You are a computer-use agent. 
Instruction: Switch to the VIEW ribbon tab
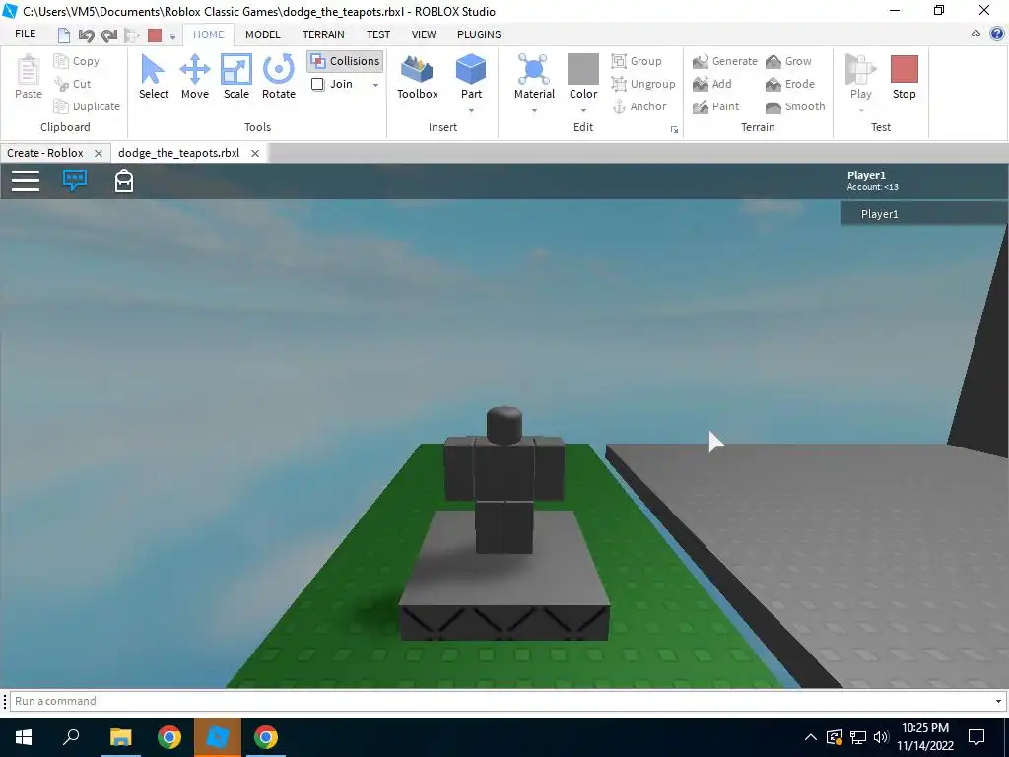pos(424,34)
